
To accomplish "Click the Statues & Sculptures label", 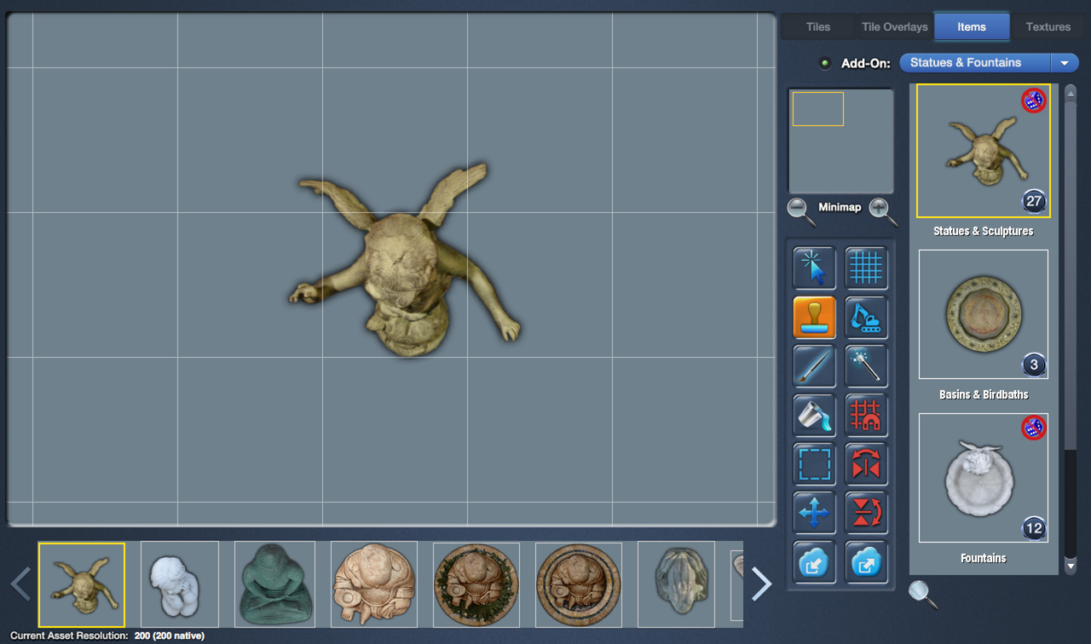I will tap(984, 231).
